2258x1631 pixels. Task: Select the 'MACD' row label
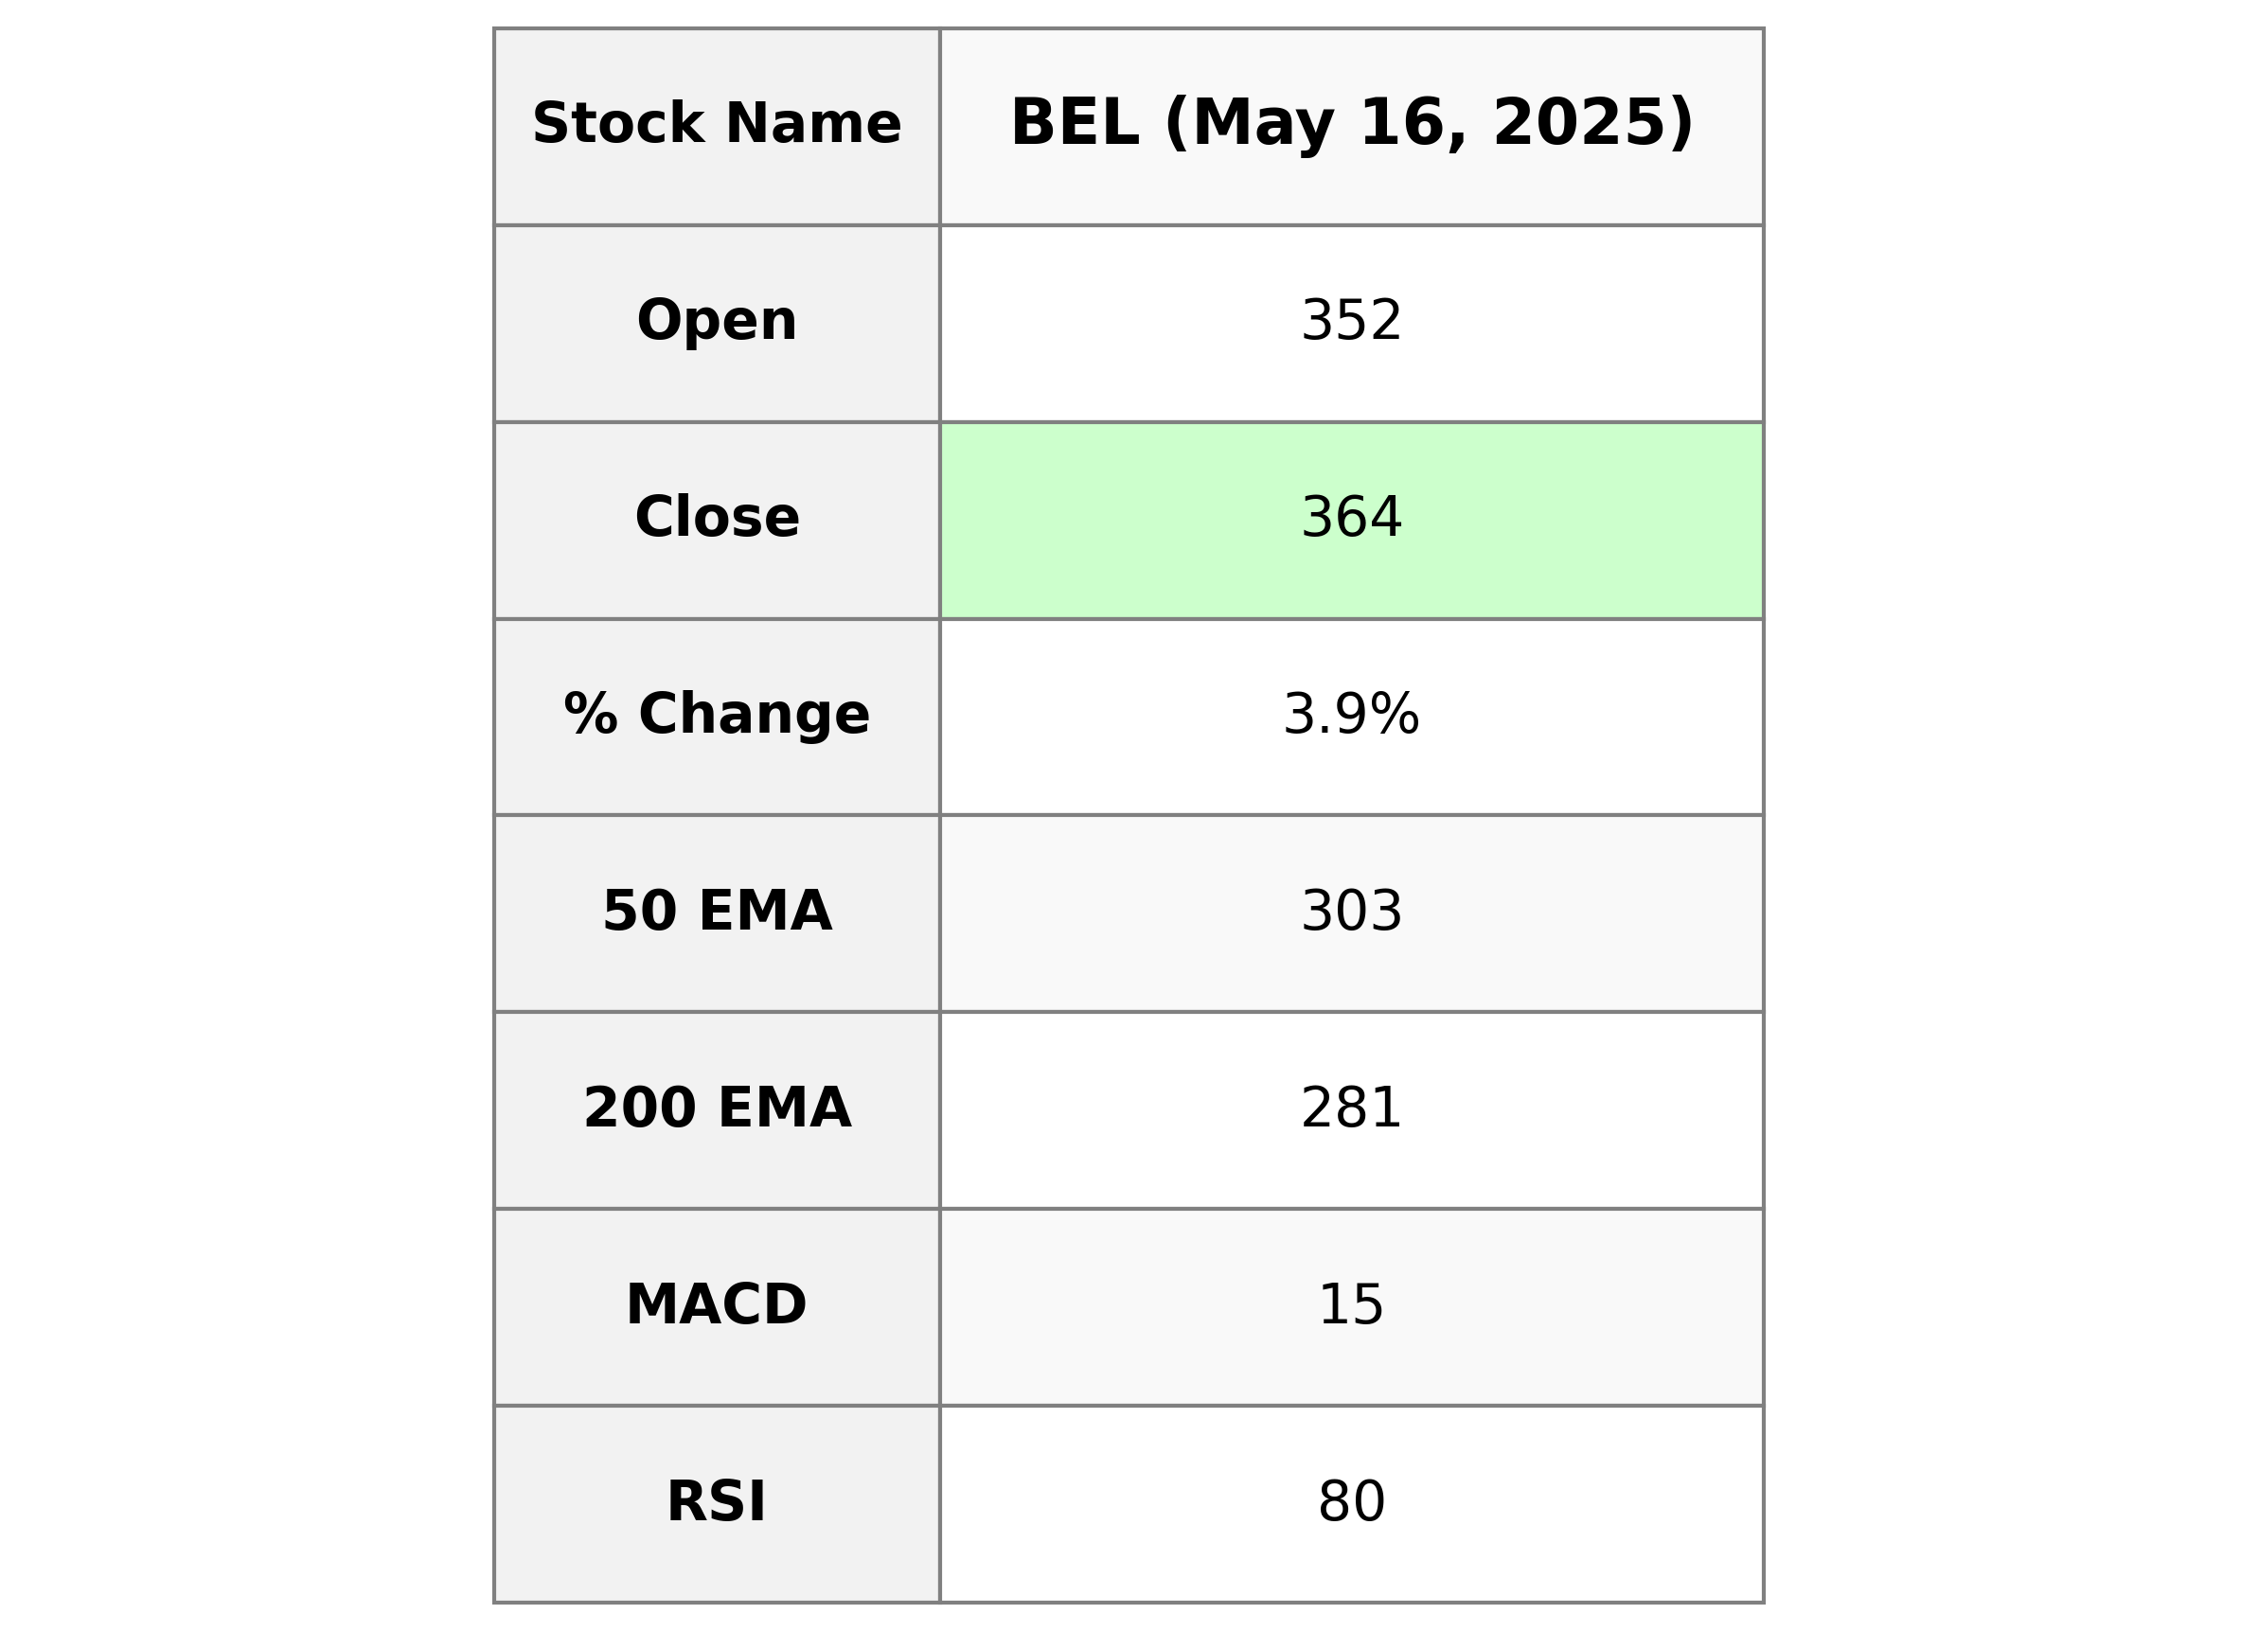pos(716,1304)
